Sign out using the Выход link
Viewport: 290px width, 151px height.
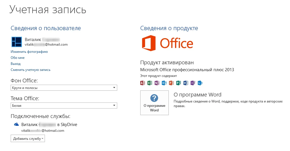(x=16, y=64)
